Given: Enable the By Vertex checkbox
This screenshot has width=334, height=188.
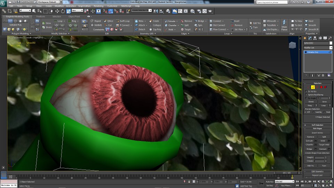Looking at the screenshot, I should (306, 91).
